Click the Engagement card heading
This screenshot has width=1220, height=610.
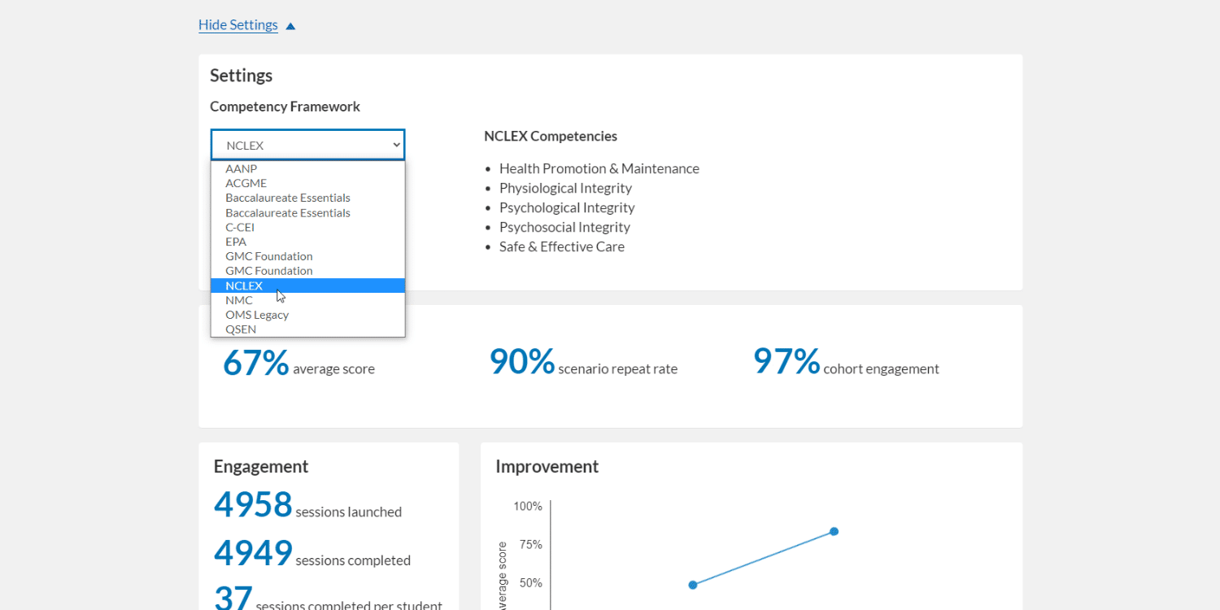click(261, 467)
